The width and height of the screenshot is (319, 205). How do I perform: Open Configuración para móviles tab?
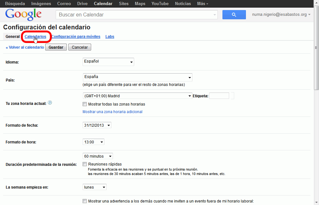pyautogui.click(x=76, y=37)
